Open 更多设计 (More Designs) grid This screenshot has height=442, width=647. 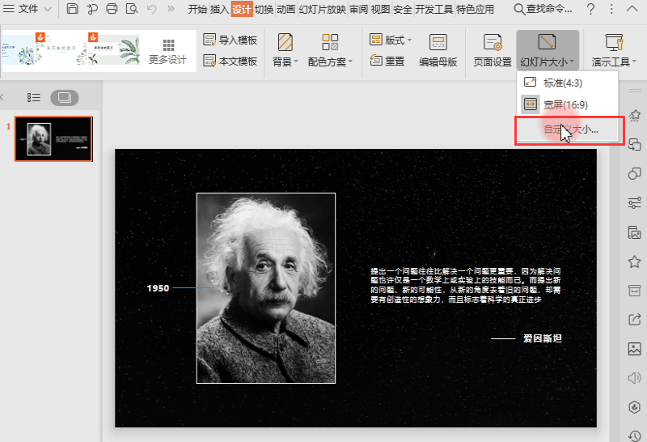(x=167, y=51)
